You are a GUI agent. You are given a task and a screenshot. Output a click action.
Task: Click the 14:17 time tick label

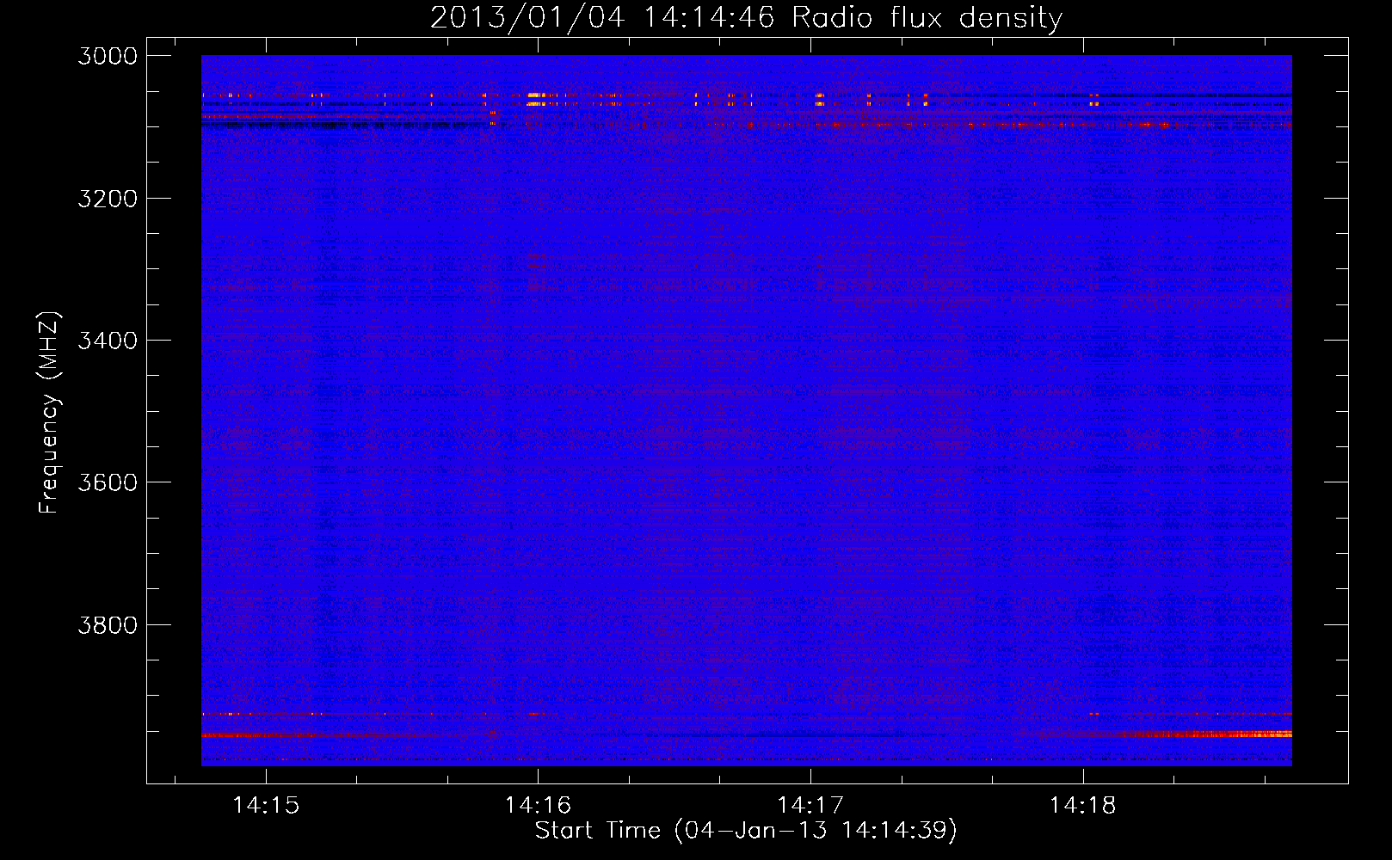pos(810,805)
